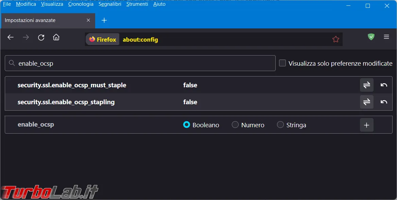Open the Segnalibri menu
Viewport: 397px width, 200px height.
pos(110,4)
